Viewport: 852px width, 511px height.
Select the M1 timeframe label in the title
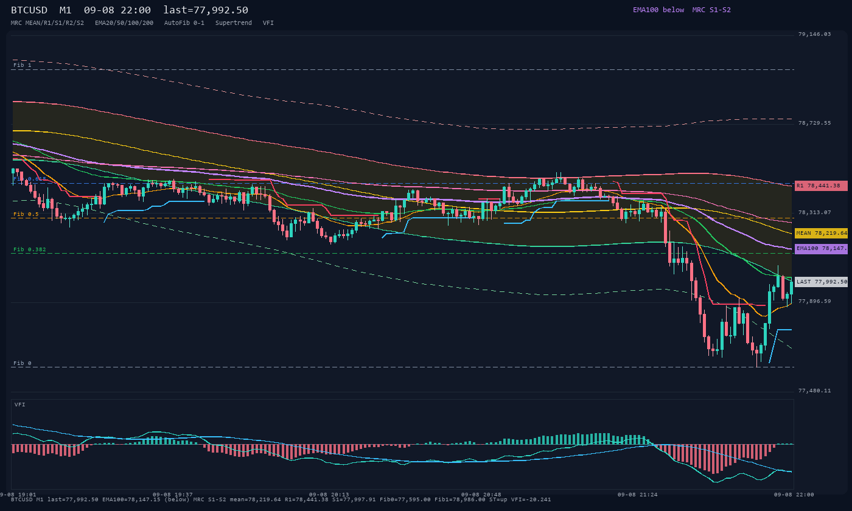65,10
